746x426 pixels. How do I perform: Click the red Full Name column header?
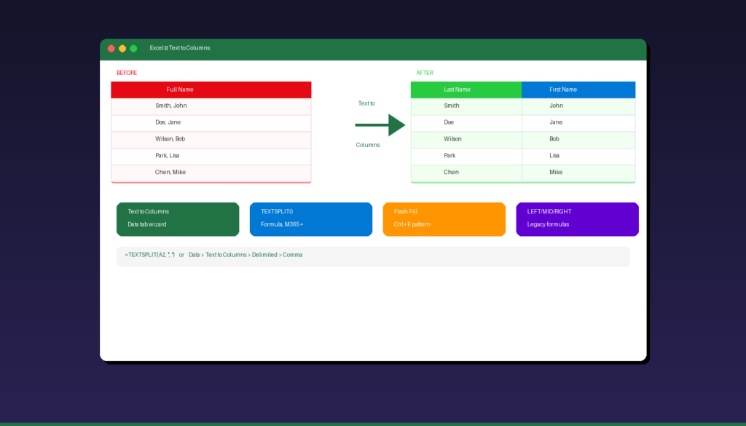tap(211, 90)
